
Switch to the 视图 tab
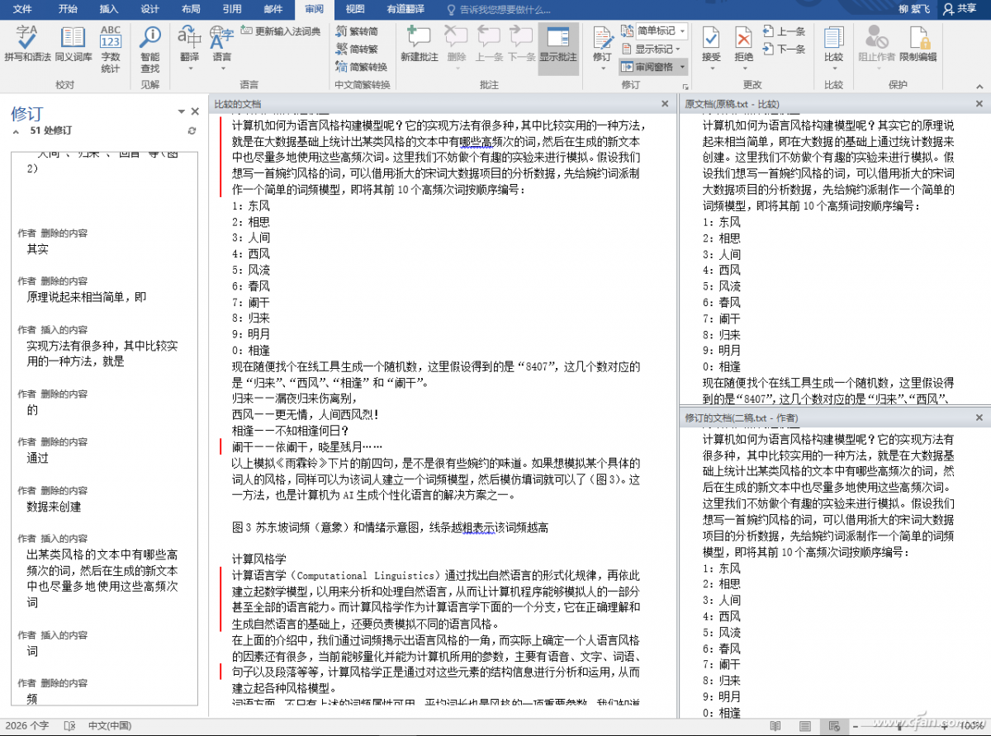point(355,8)
